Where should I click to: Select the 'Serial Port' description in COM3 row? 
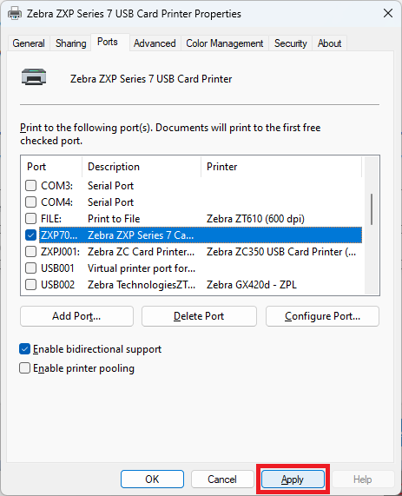click(x=110, y=186)
